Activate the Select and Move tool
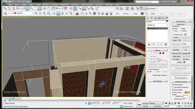Screen dimensions: 195x109 point(44,8)
